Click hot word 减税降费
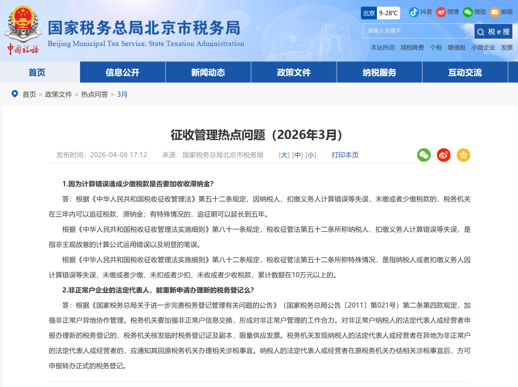Viewport: 518px width, 387px height. click(412, 47)
